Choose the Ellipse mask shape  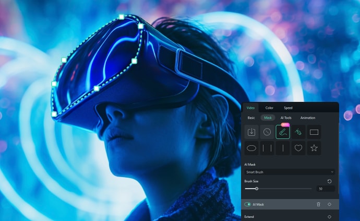(251, 148)
